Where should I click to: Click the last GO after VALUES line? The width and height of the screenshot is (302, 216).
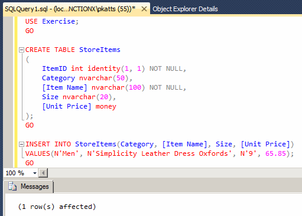tap(30, 163)
